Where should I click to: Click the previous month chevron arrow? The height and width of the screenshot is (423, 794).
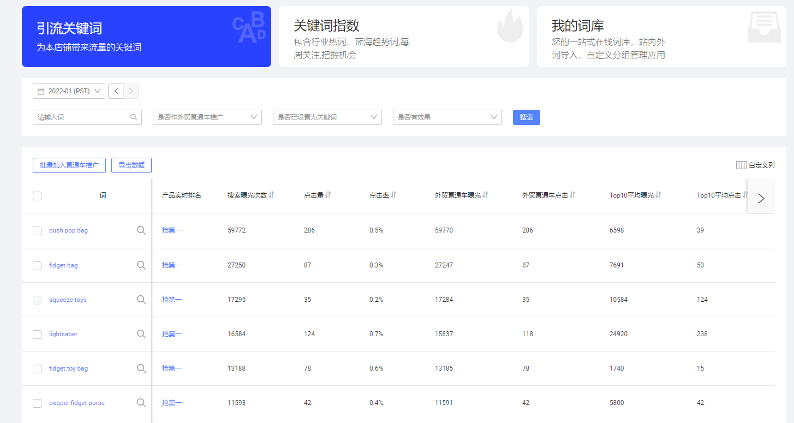coord(116,91)
